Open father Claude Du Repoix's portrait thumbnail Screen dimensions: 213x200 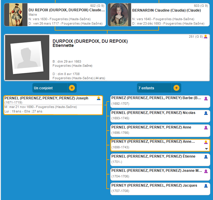tap(18, 15)
